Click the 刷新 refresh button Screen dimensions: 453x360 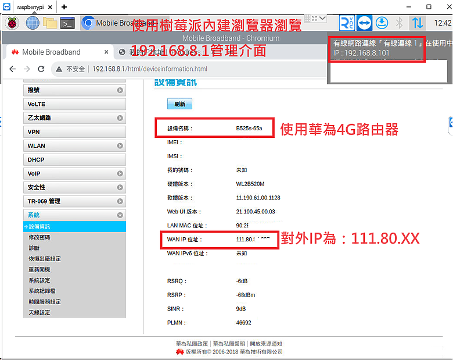pyautogui.click(x=179, y=104)
